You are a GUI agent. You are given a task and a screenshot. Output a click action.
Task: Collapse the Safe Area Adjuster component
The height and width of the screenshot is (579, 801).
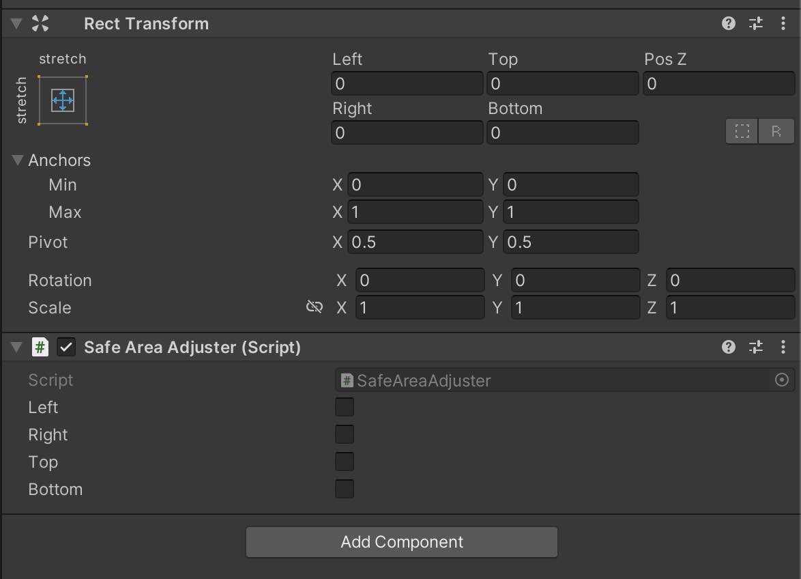tap(15, 347)
